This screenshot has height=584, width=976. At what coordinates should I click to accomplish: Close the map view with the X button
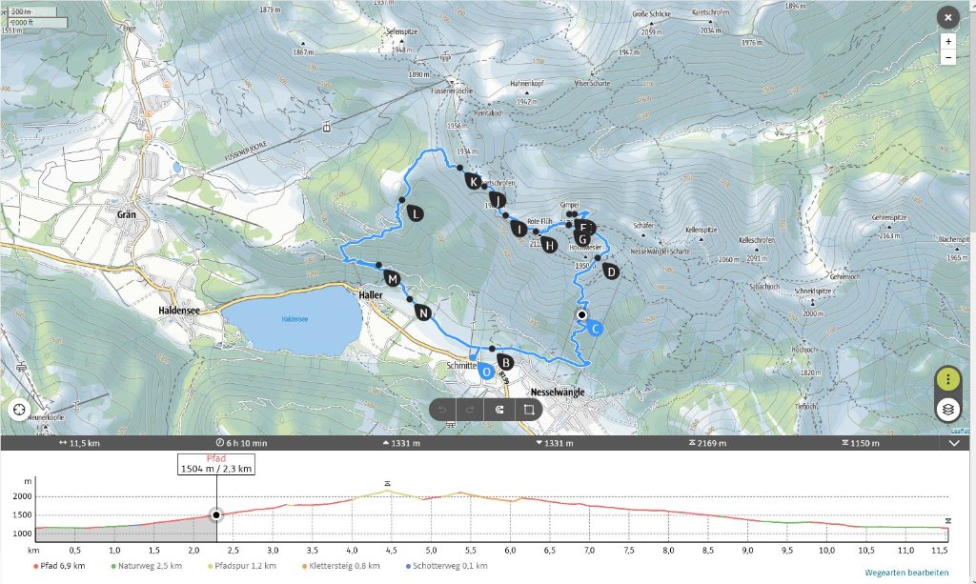[x=946, y=17]
